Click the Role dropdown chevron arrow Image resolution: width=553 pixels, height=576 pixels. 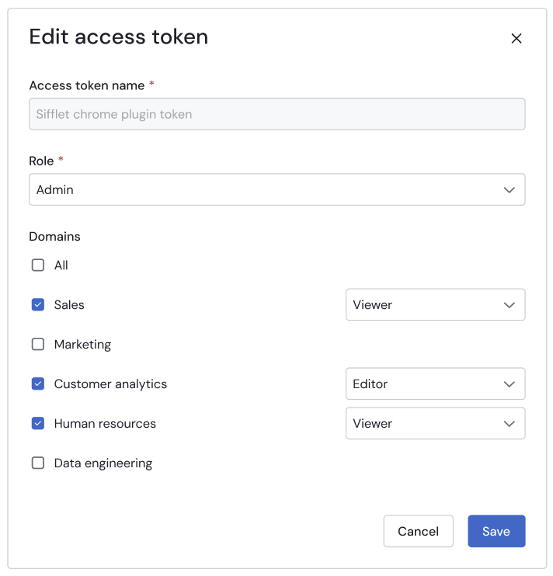tap(510, 189)
